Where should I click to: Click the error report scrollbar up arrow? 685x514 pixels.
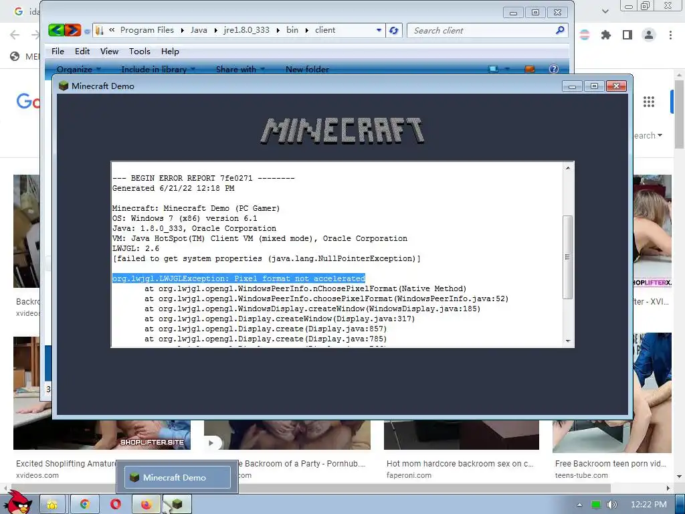point(567,168)
